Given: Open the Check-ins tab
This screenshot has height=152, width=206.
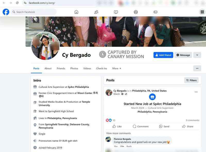Looking at the screenshot, I should point(101,68).
